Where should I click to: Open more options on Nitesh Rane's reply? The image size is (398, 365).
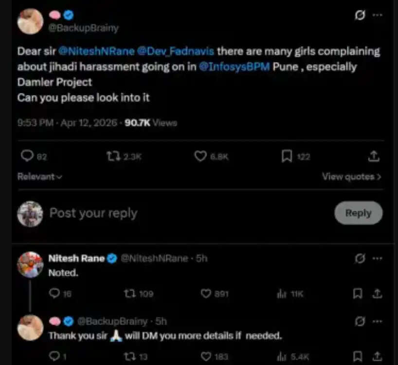point(377,259)
